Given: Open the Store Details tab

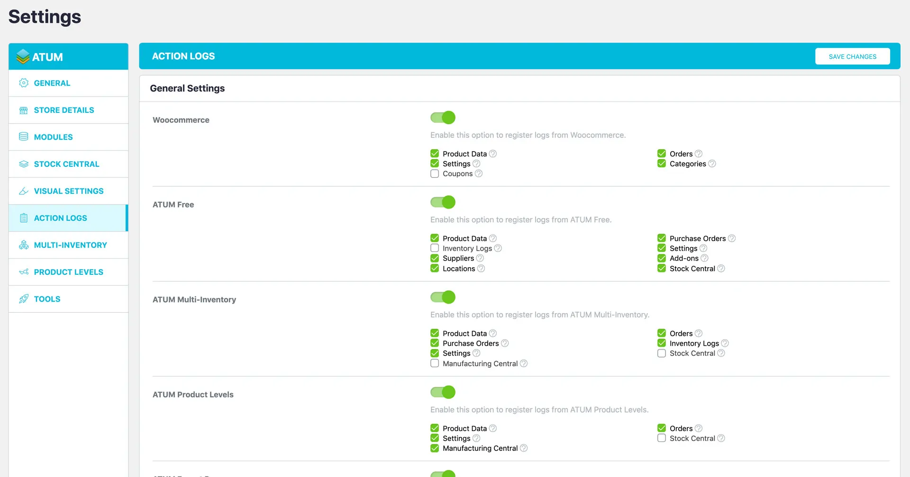Looking at the screenshot, I should tap(68, 110).
